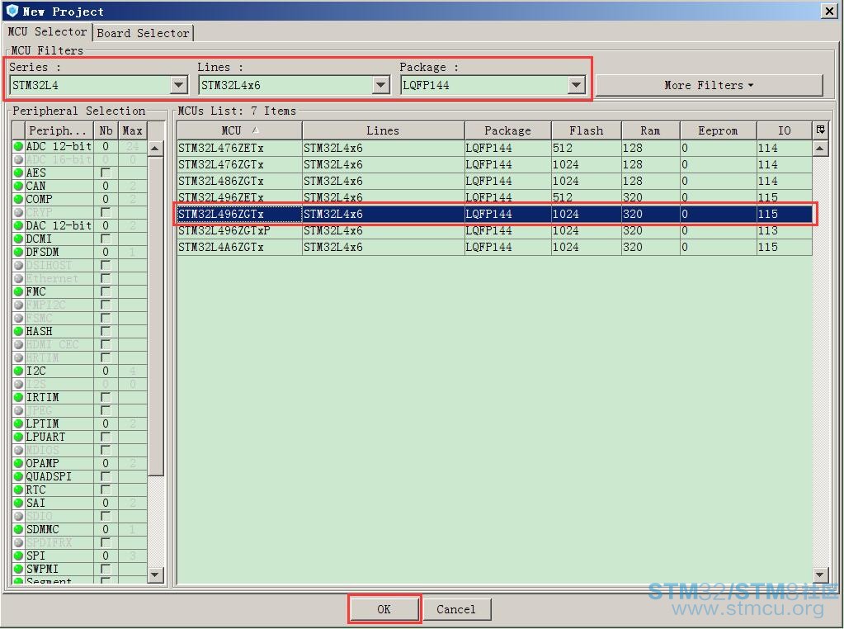Screen dimensions: 844x629
Task: Click the grey disabled dot beside Ethernet
Action: (x=18, y=278)
